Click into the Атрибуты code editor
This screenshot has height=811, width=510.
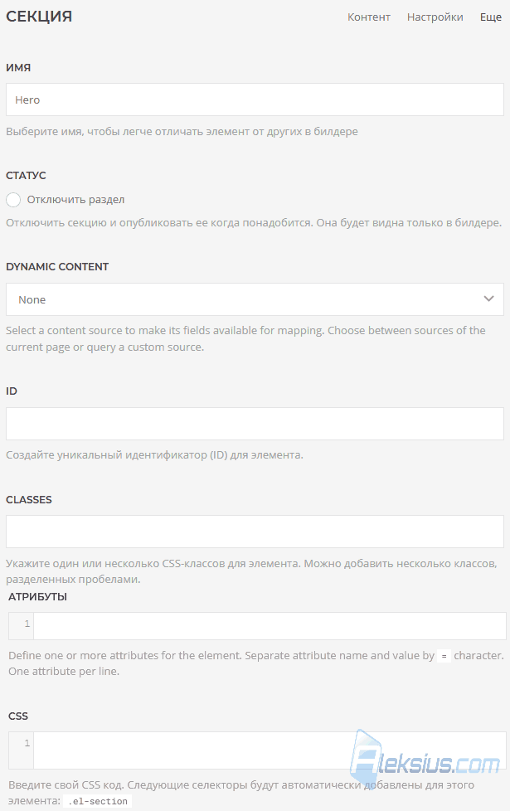pos(270,626)
